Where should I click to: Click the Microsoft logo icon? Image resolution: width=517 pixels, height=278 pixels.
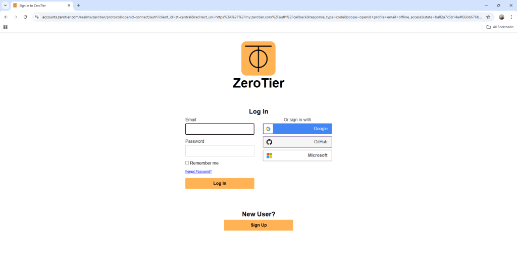[269, 155]
